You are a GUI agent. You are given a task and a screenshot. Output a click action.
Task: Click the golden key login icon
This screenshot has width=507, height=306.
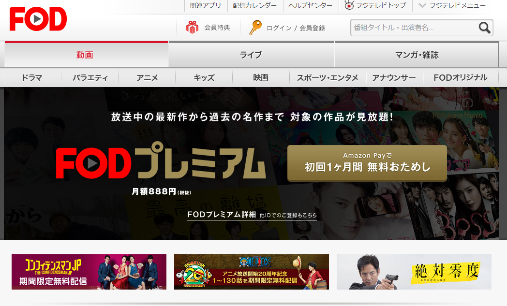click(255, 28)
